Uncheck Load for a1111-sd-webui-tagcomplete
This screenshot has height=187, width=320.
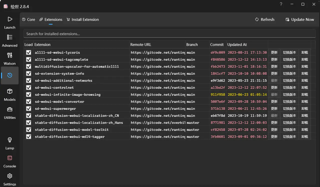tap(28, 59)
